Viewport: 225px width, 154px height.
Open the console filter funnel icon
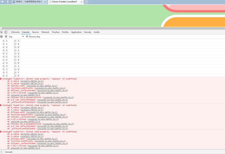(x=6, y=37)
